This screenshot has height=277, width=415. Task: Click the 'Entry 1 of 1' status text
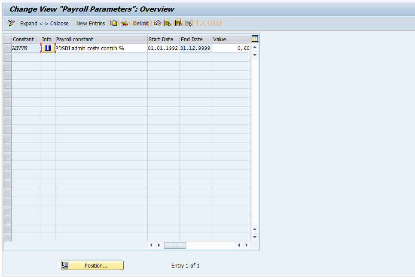tap(185, 266)
